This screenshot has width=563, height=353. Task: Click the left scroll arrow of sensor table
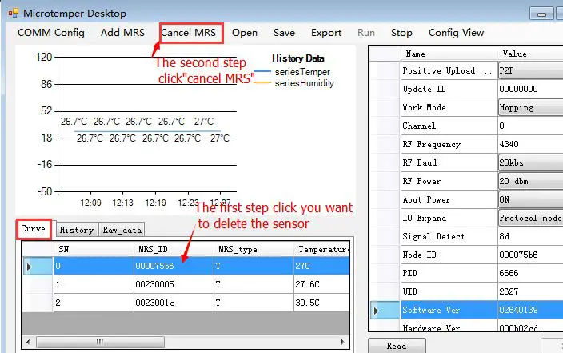[x=28, y=342]
